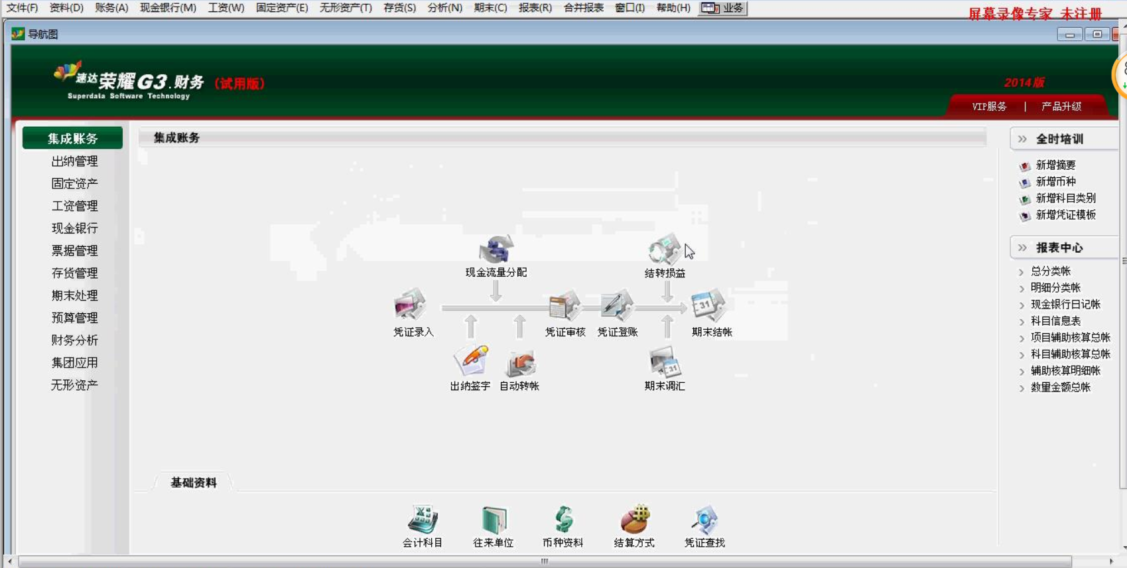Click the 新增凭证模板 icon
The image size is (1127, 568).
click(x=1025, y=216)
